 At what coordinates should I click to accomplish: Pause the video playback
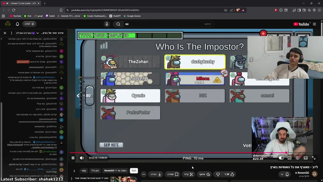coord(73,158)
